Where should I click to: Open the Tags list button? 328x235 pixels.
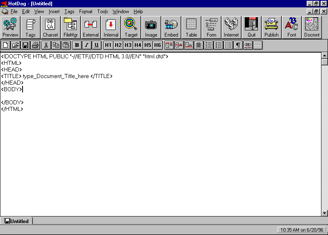pyautogui.click(x=30, y=28)
